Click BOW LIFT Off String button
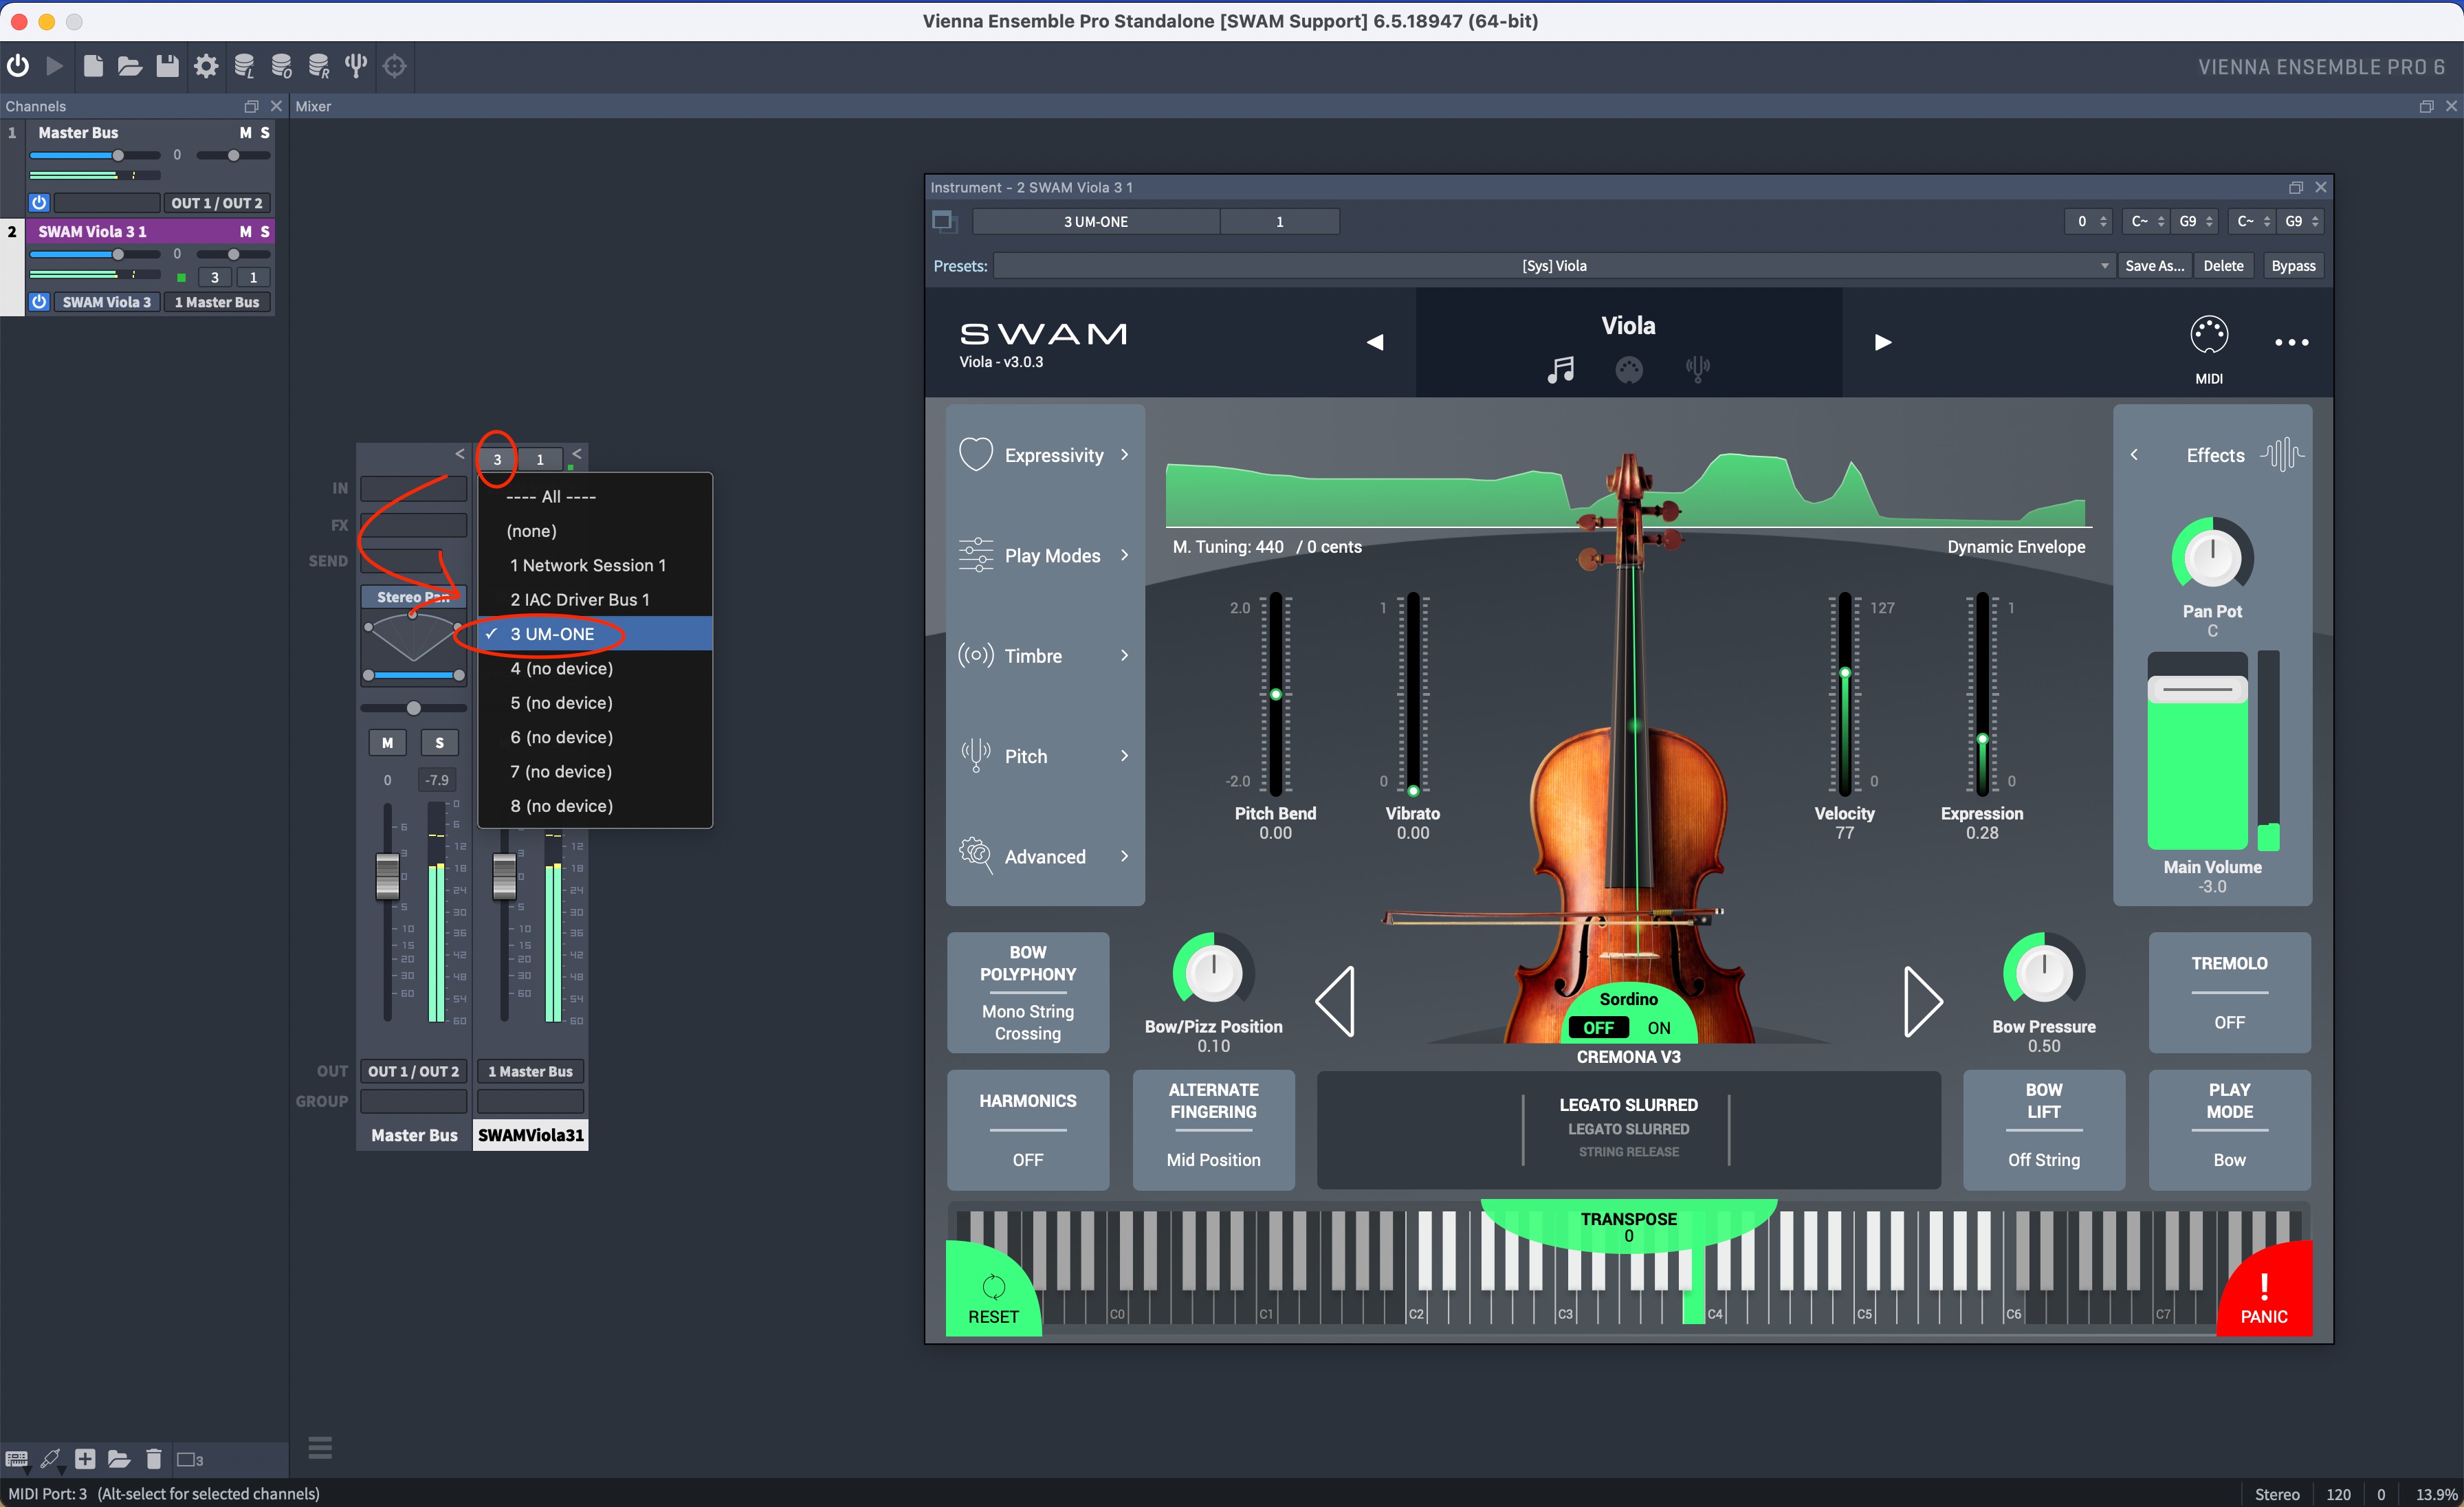 click(2043, 1130)
